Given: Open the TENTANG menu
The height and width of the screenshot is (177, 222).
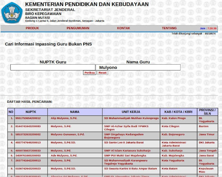Looking at the screenshot, I should point(169,28).
